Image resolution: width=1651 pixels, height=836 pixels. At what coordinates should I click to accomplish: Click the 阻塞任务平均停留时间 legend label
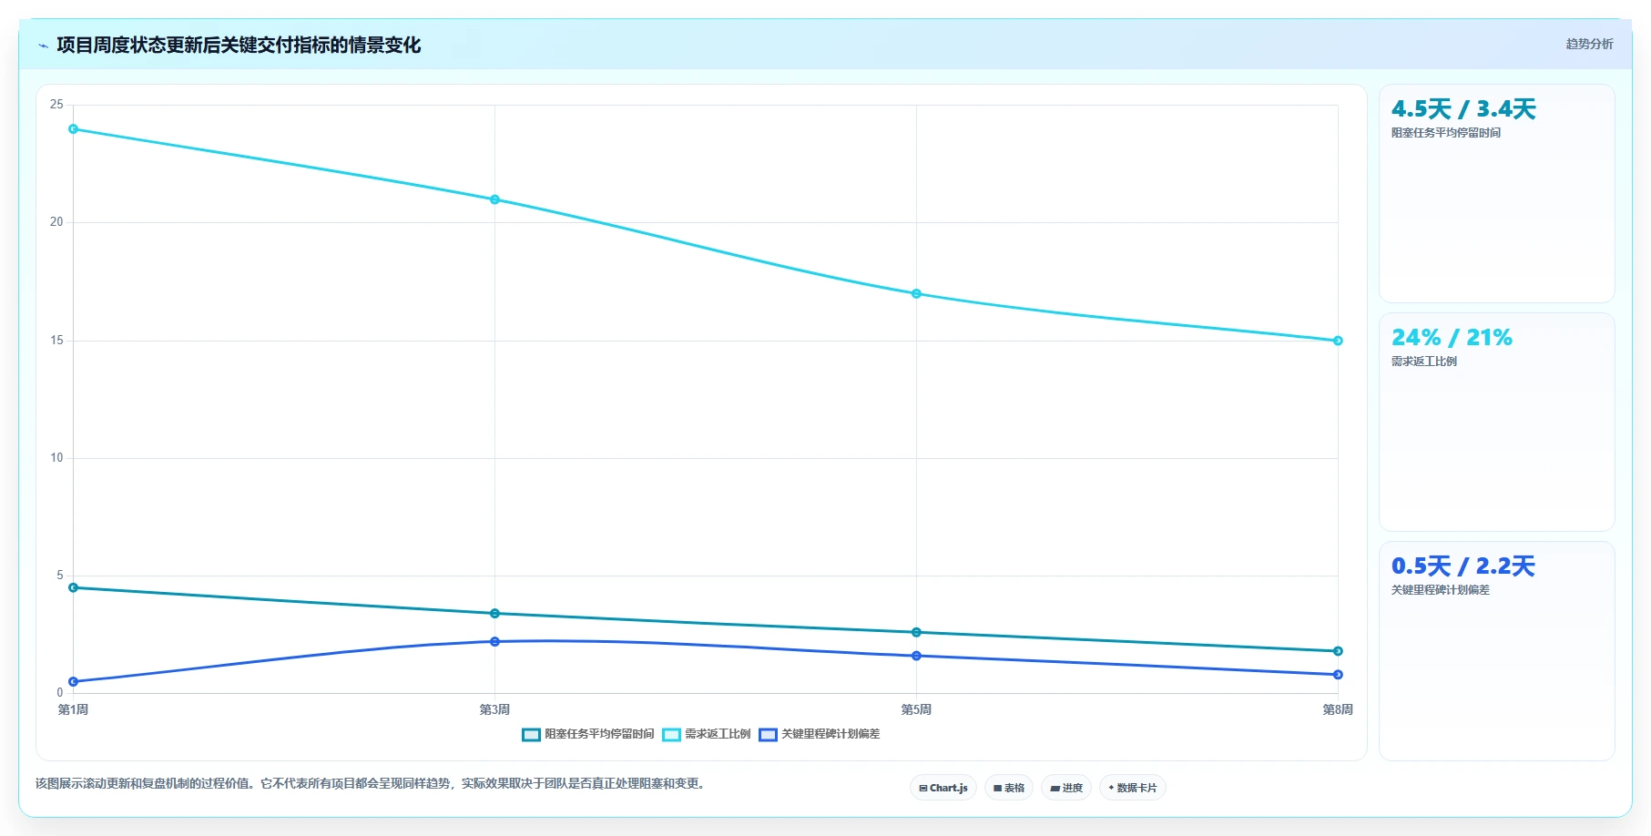[x=599, y=734]
